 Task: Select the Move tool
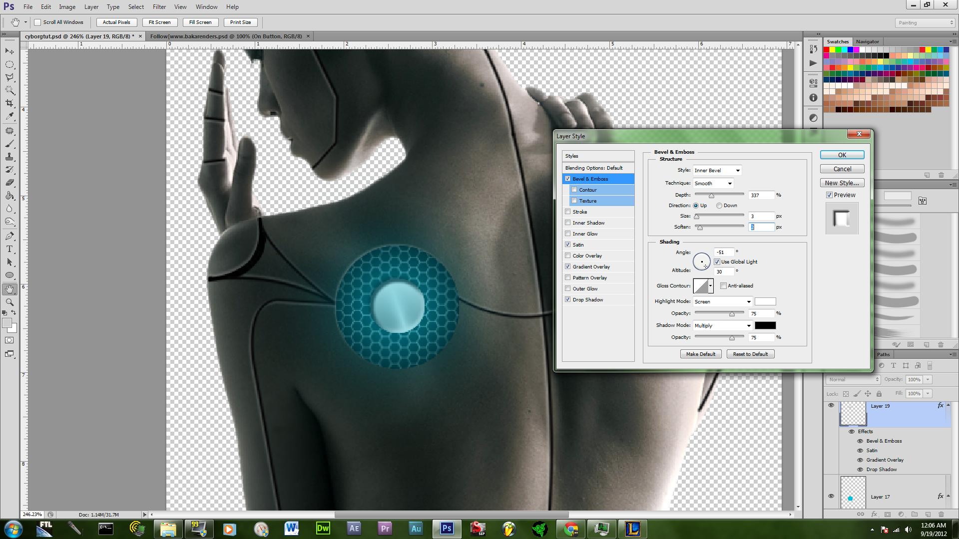click(9, 51)
